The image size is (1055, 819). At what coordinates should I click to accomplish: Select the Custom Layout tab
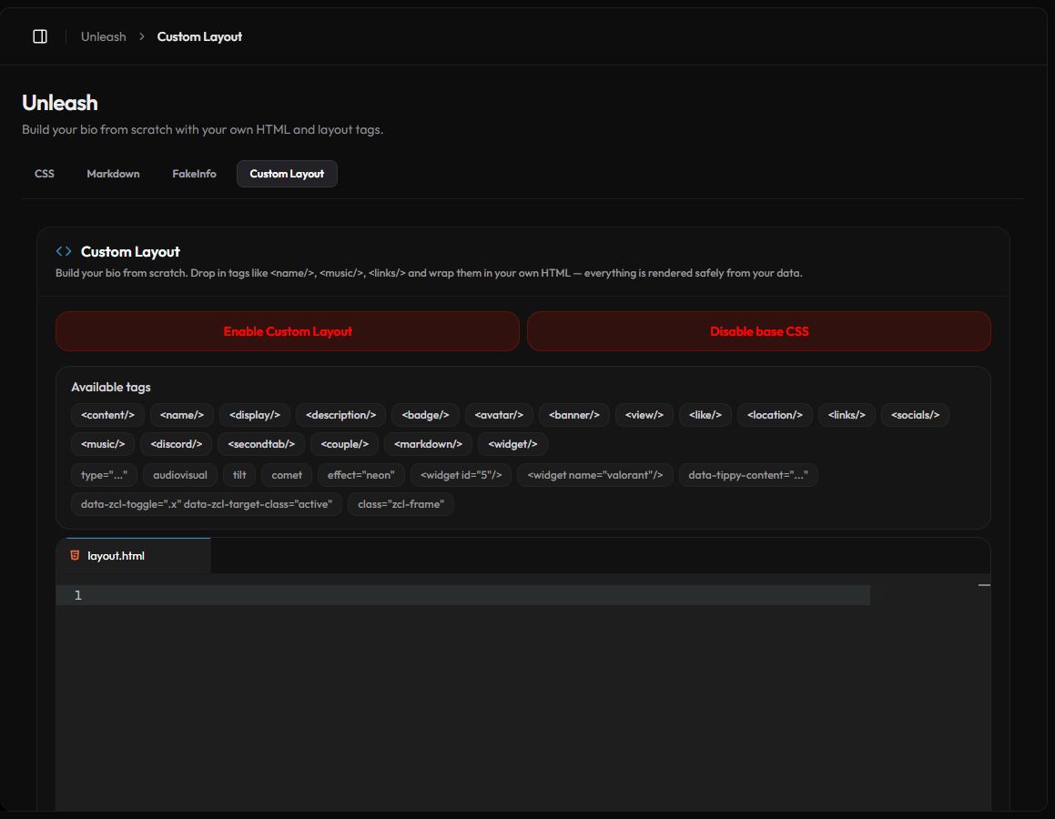click(x=287, y=174)
